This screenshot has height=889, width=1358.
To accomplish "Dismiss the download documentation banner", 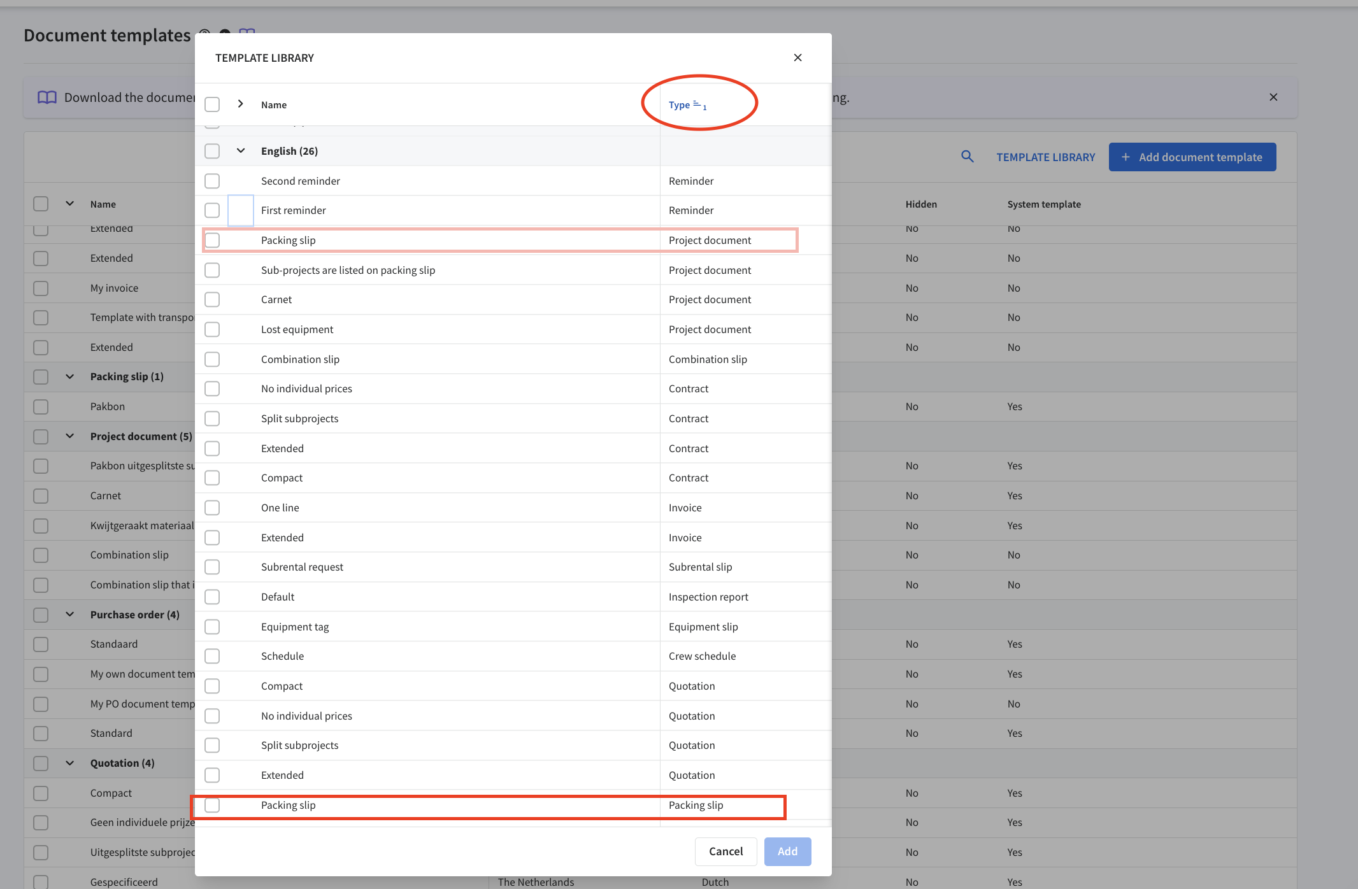I will [x=1273, y=97].
